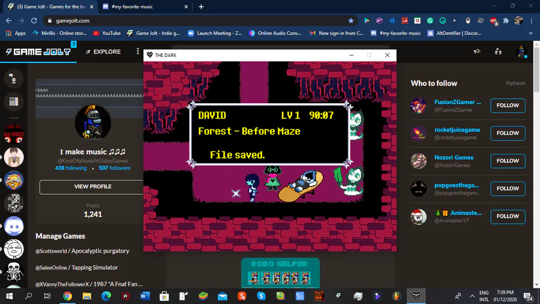
Task: Follow Nozori Games
Action: coord(508,160)
